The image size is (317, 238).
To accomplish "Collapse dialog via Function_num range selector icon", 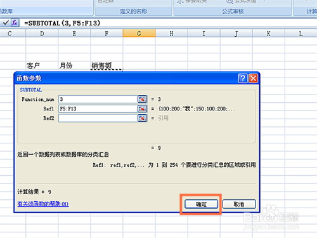I will [x=142, y=99].
